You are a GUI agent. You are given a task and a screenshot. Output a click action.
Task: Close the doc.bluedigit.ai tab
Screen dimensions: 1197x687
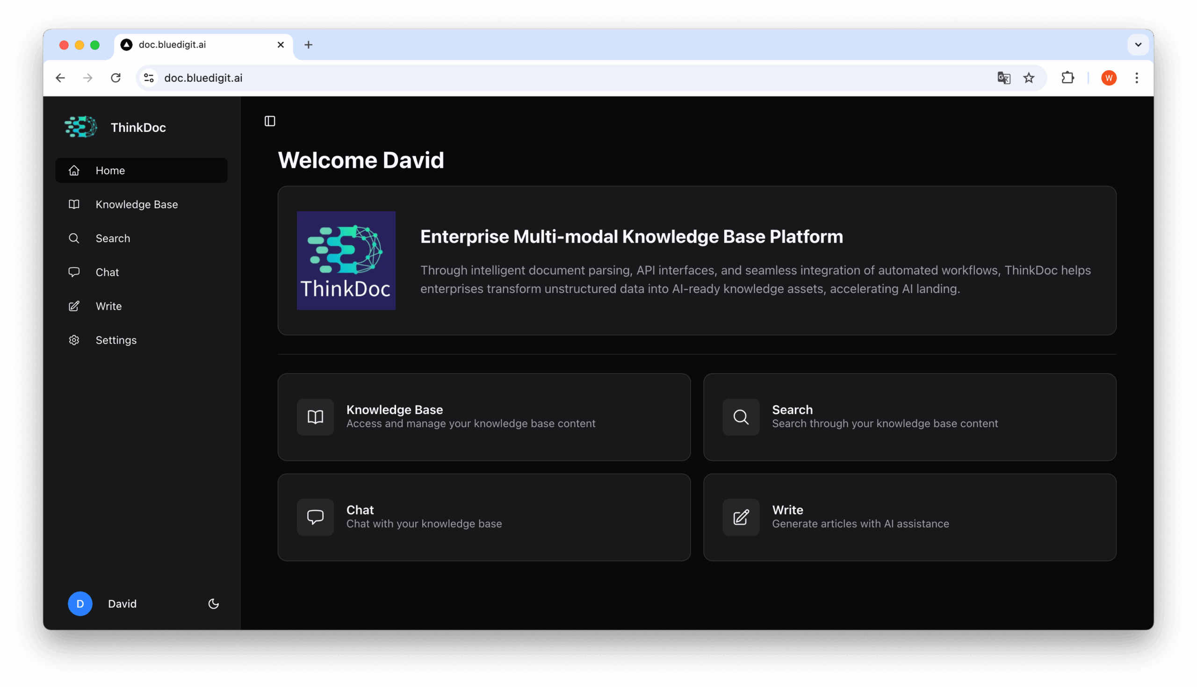281,45
